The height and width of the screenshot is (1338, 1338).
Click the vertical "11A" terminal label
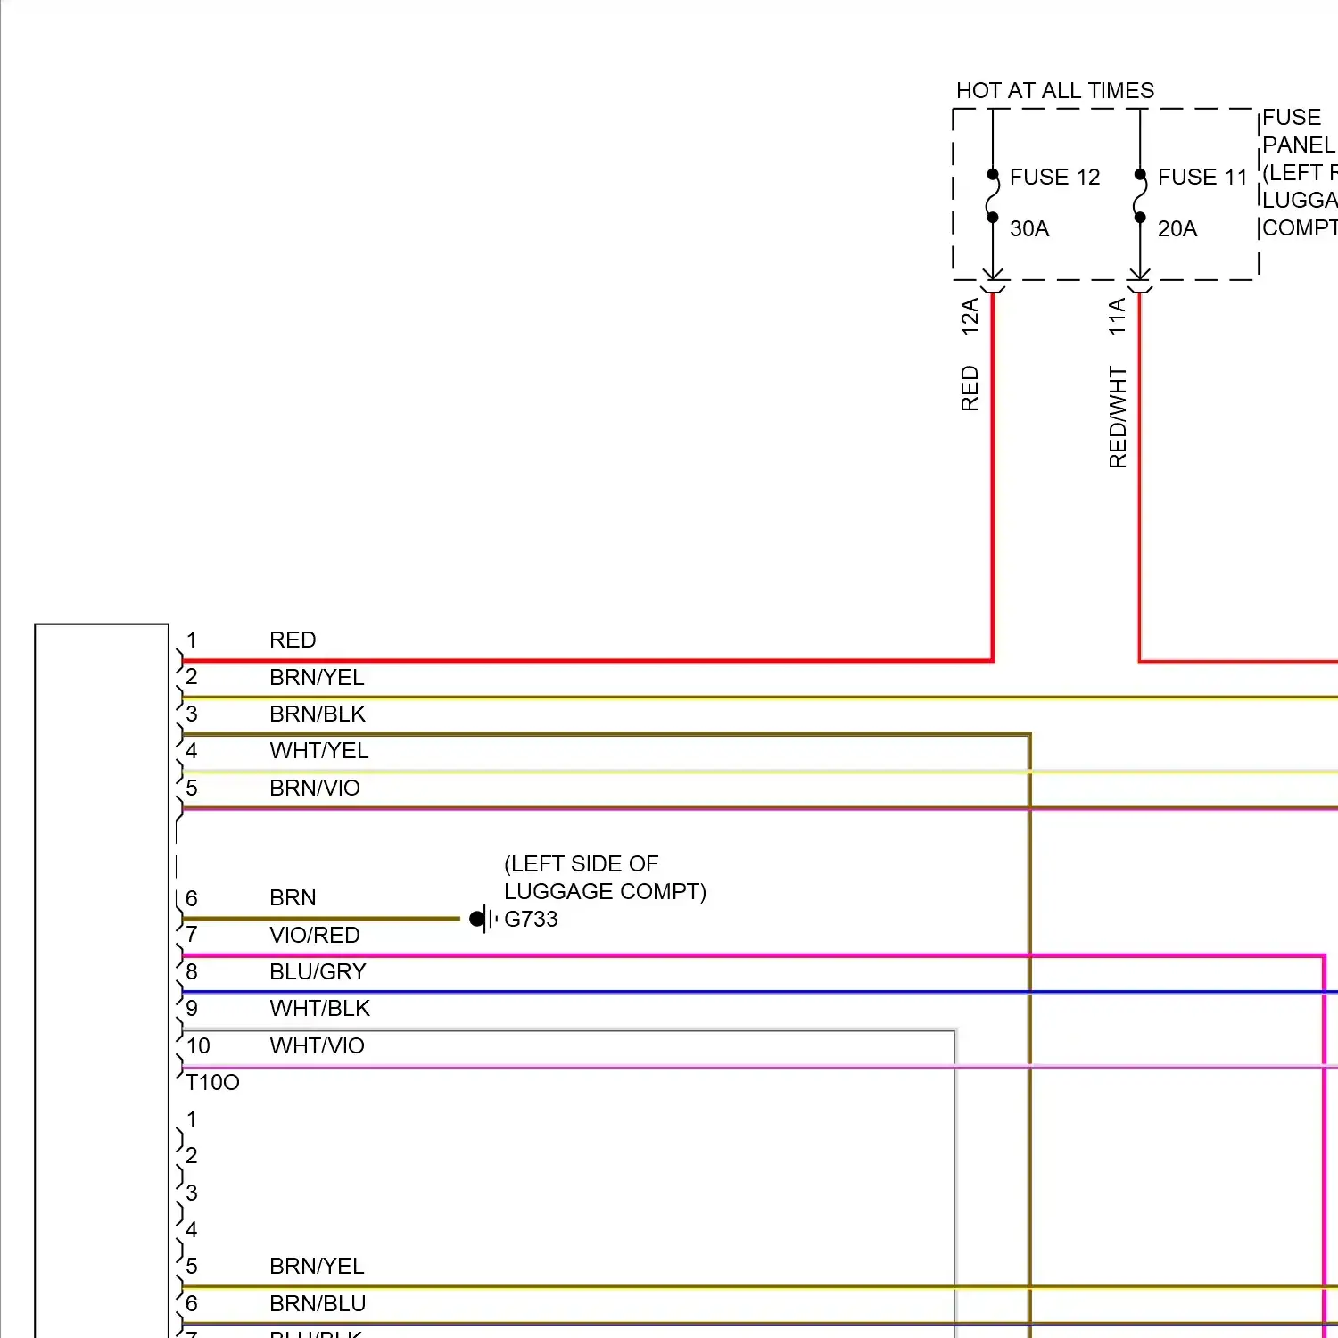click(1117, 317)
